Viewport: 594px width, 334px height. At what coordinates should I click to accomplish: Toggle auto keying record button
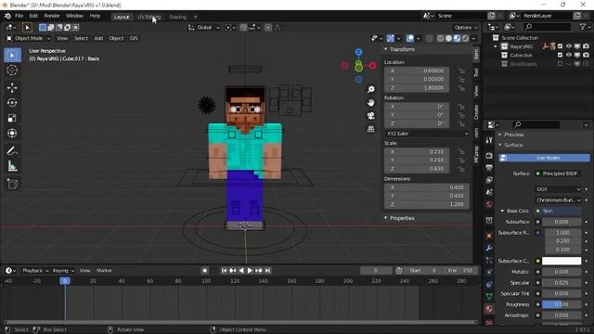point(204,270)
